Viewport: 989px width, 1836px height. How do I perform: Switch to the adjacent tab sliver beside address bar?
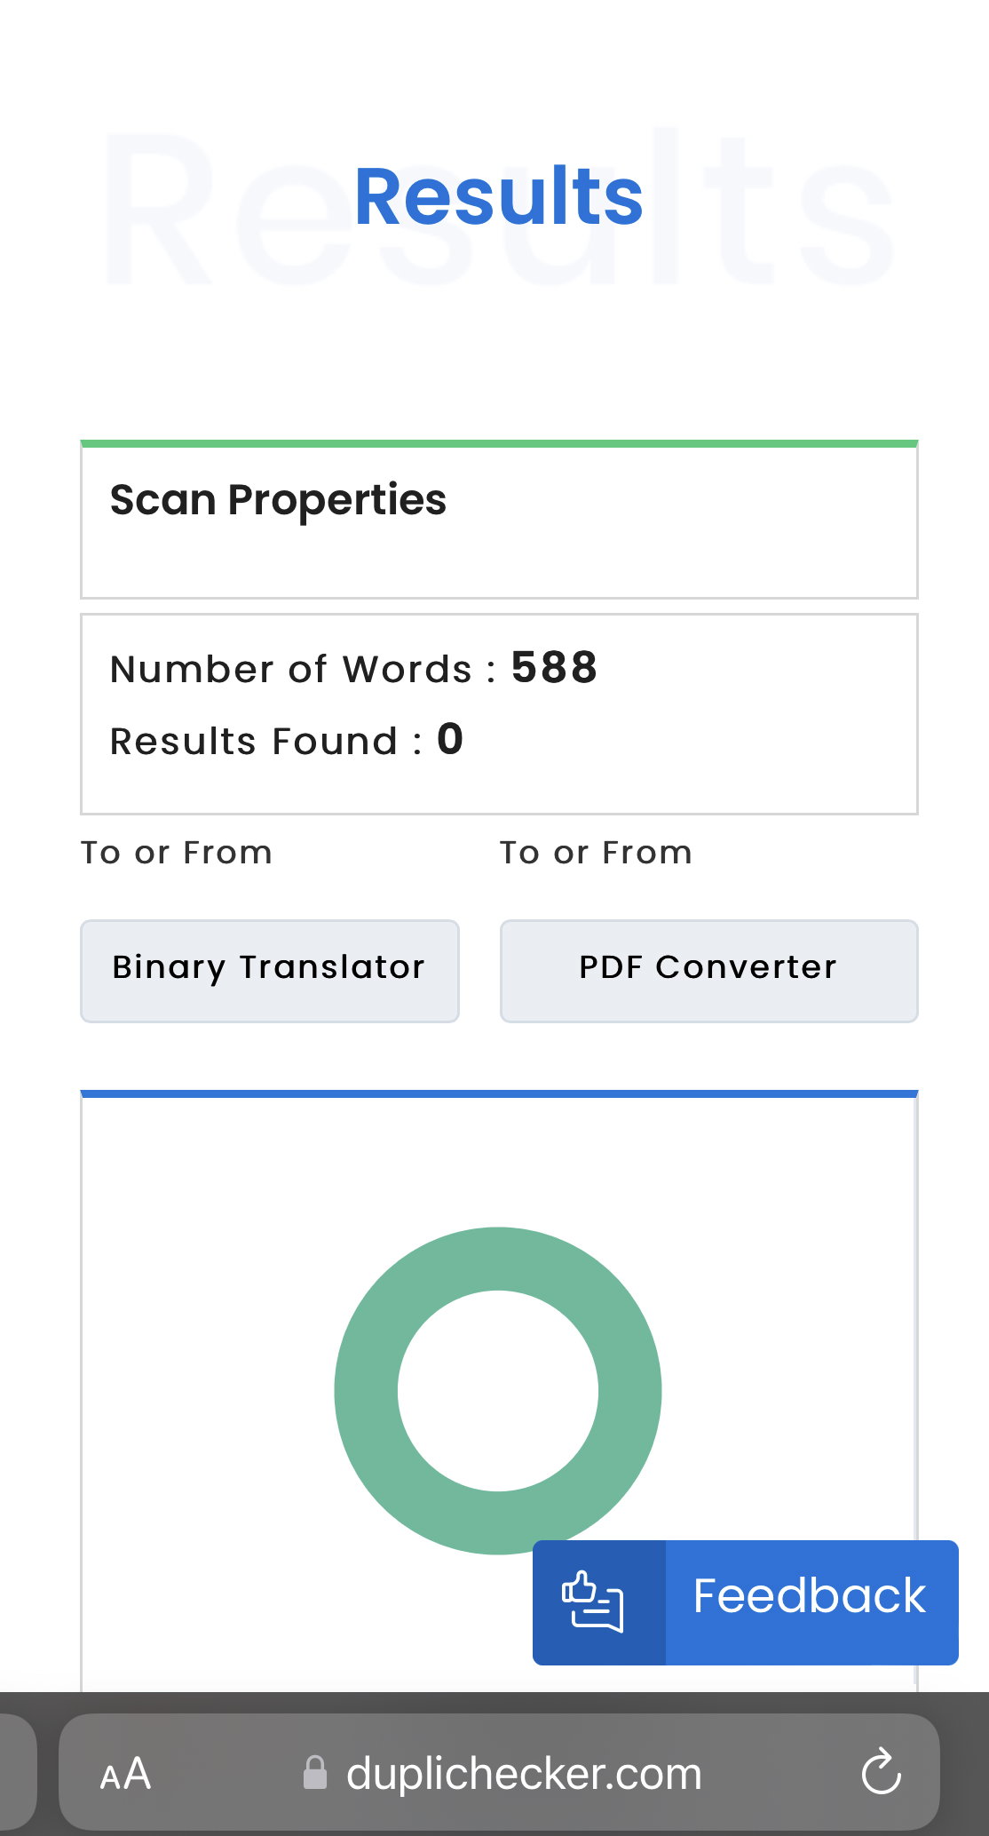pyautogui.click(x=18, y=1772)
